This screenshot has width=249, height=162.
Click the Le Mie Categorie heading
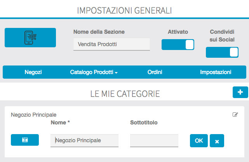click(x=125, y=93)
